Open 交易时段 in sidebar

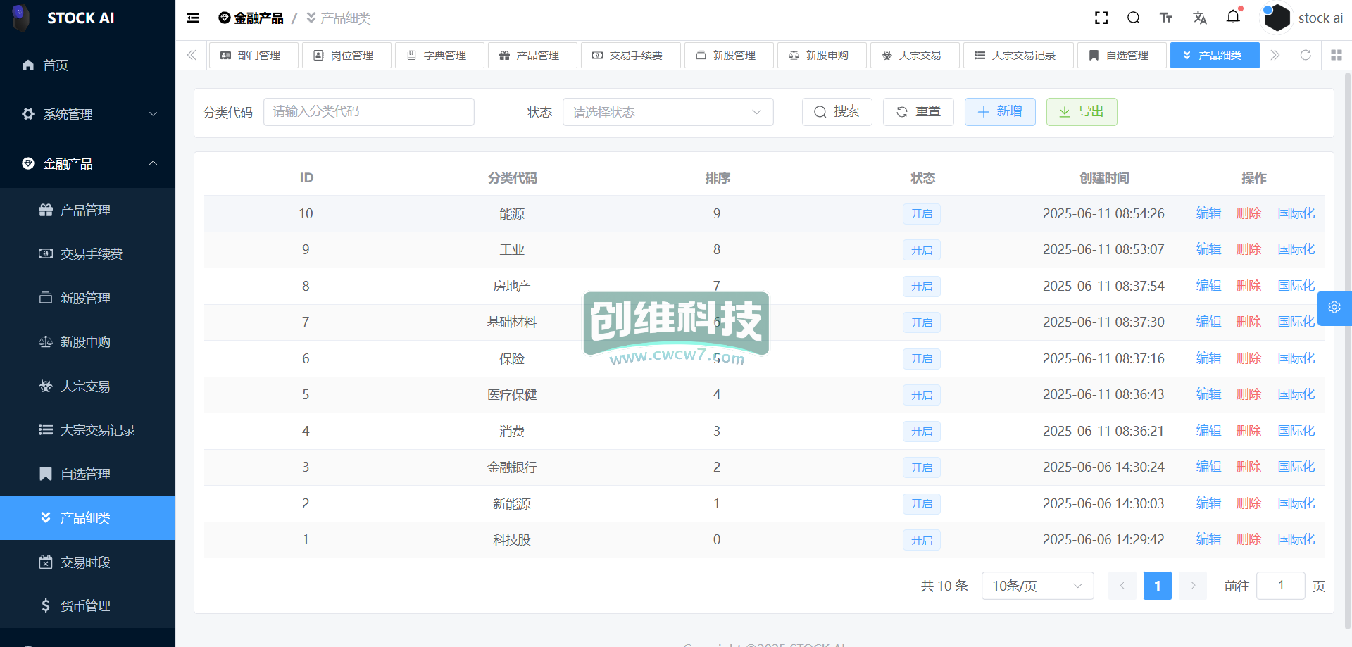tap(85, 562)
